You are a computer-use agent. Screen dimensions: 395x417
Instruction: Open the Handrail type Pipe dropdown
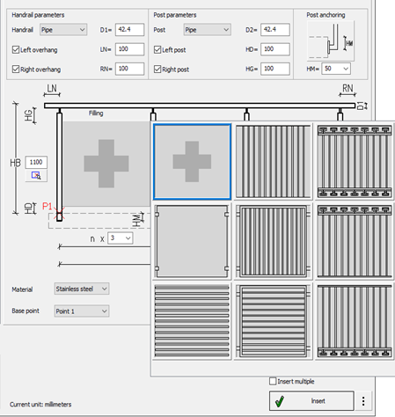(x=63, y=30)
